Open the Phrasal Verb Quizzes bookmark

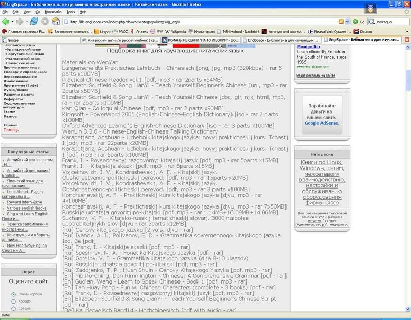pyautogui.click(x=329, y=32)
